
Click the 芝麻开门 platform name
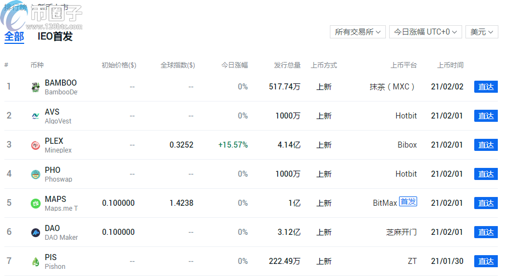[402, 232]
